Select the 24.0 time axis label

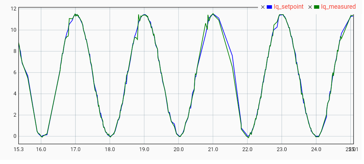point(316,149)
